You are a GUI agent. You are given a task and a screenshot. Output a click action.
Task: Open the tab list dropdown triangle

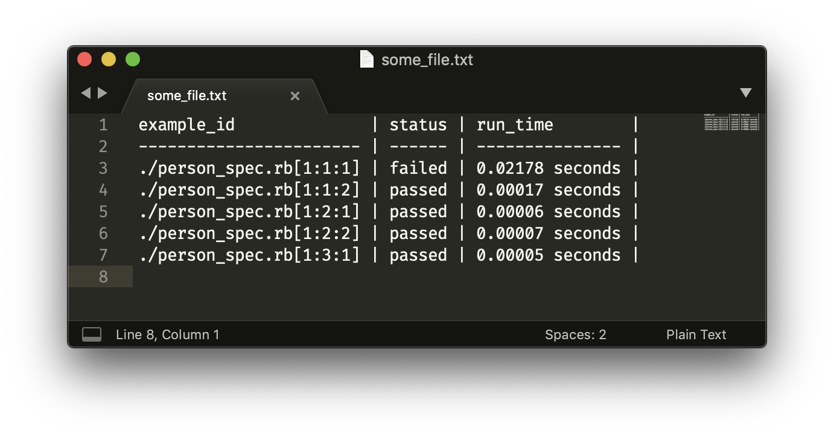point(746,93)
